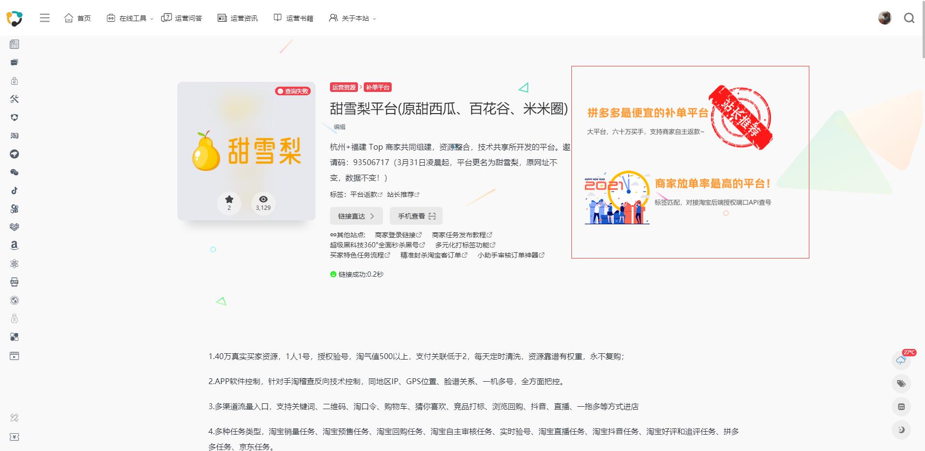Open the four-squares grid sidebar icon

14,337
